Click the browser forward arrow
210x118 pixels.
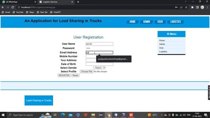click(8, 7)
